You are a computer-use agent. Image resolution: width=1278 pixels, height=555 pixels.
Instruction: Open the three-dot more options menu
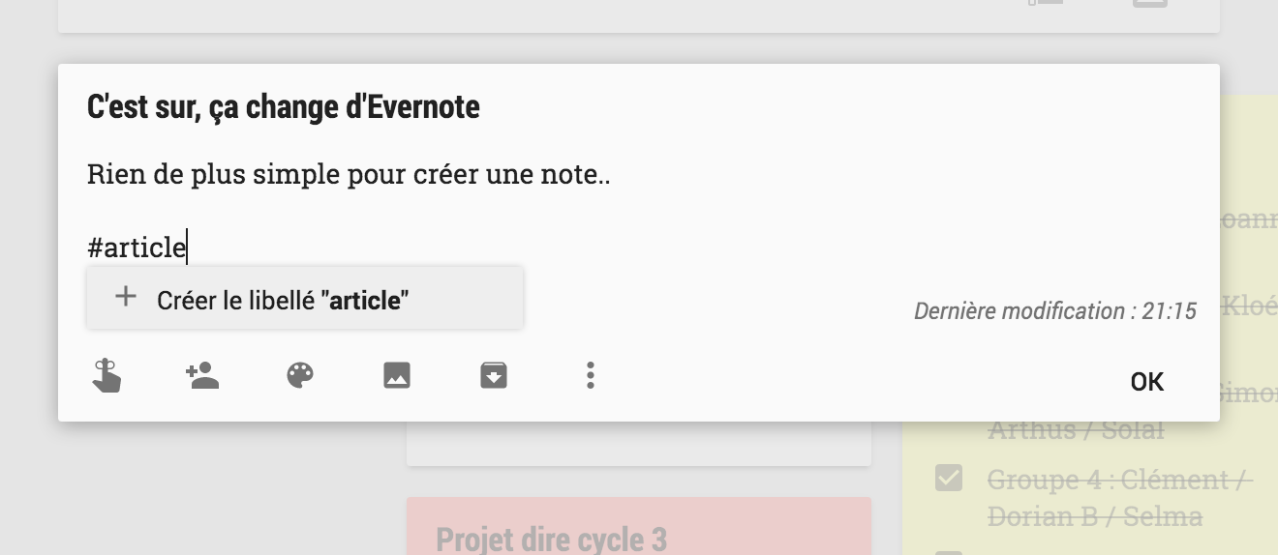(x=591, y=375)
